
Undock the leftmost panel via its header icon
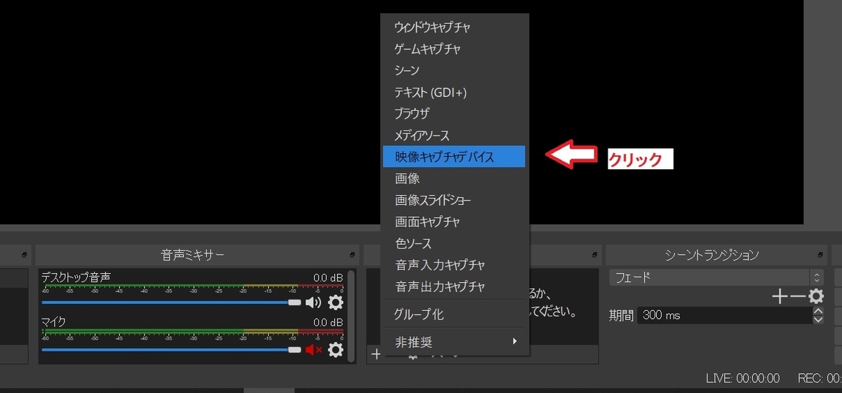click(25, 254)
